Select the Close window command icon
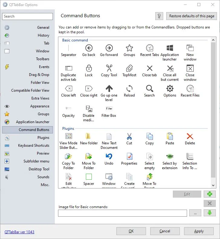The width and height of the screenshot is (220, 239). (x=190, y=68)
